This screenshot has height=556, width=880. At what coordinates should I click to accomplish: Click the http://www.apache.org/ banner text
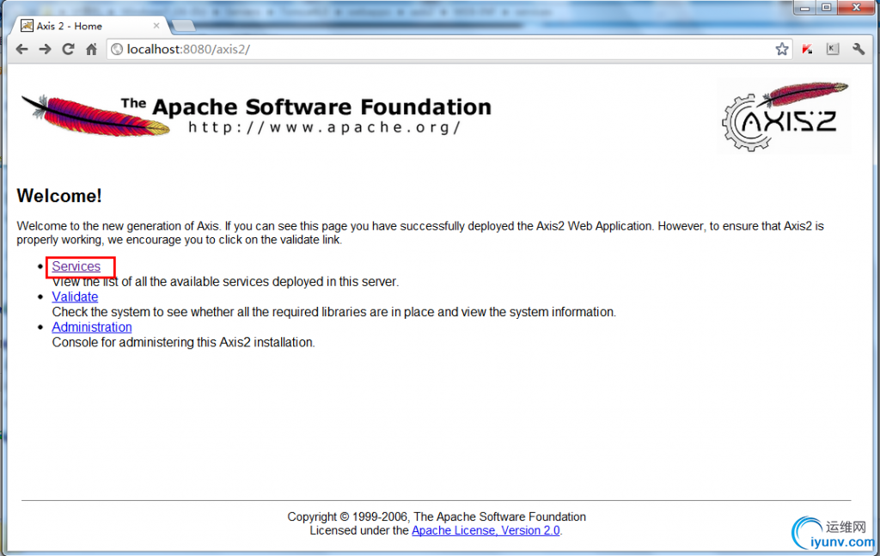324,127
